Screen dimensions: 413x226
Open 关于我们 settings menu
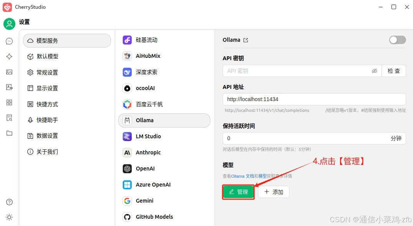coord(67,152)
